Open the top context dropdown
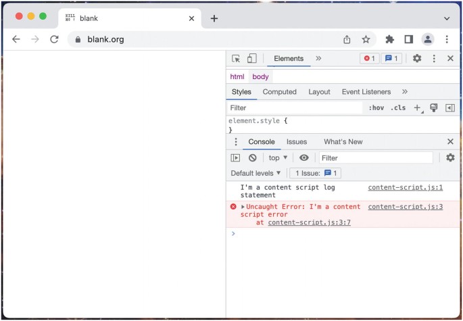The width and height of the screenshot is (463, 321). coord(278,157)
